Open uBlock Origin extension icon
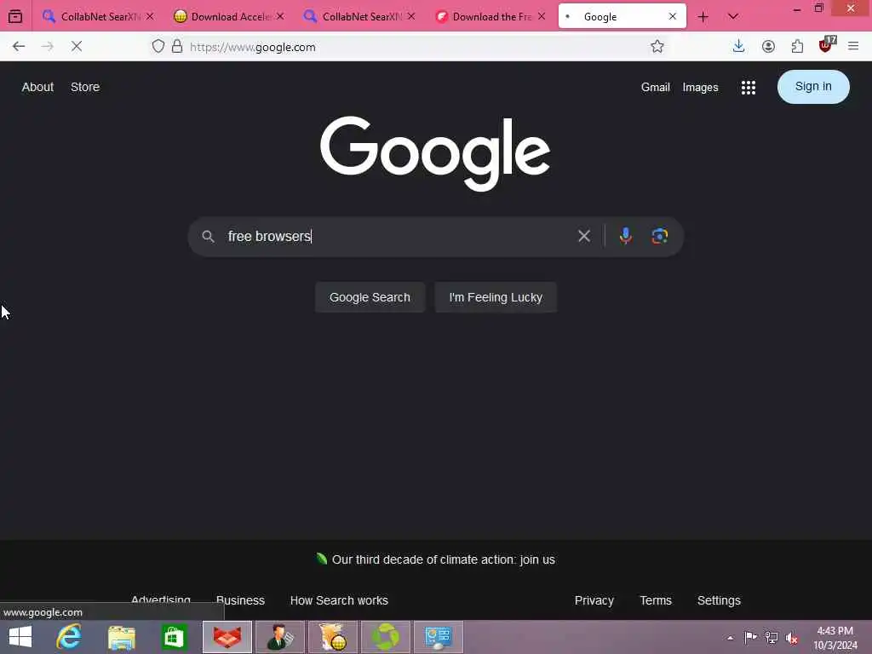Viewport: 872px width, 654px height. tap(826, 46)
